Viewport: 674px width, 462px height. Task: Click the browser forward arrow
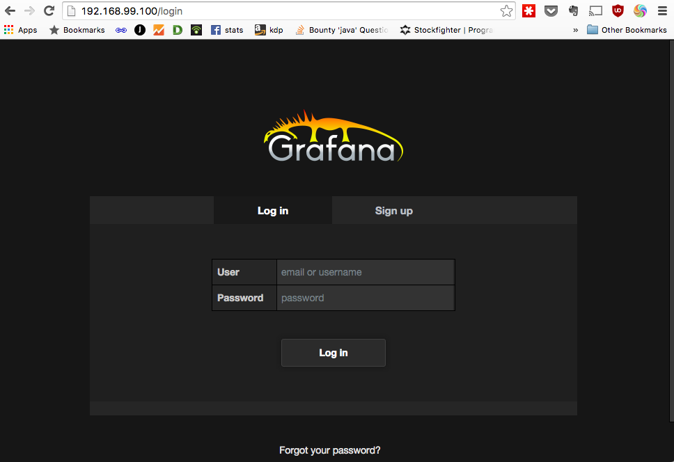pyautogui.click(x=29, y=10)
